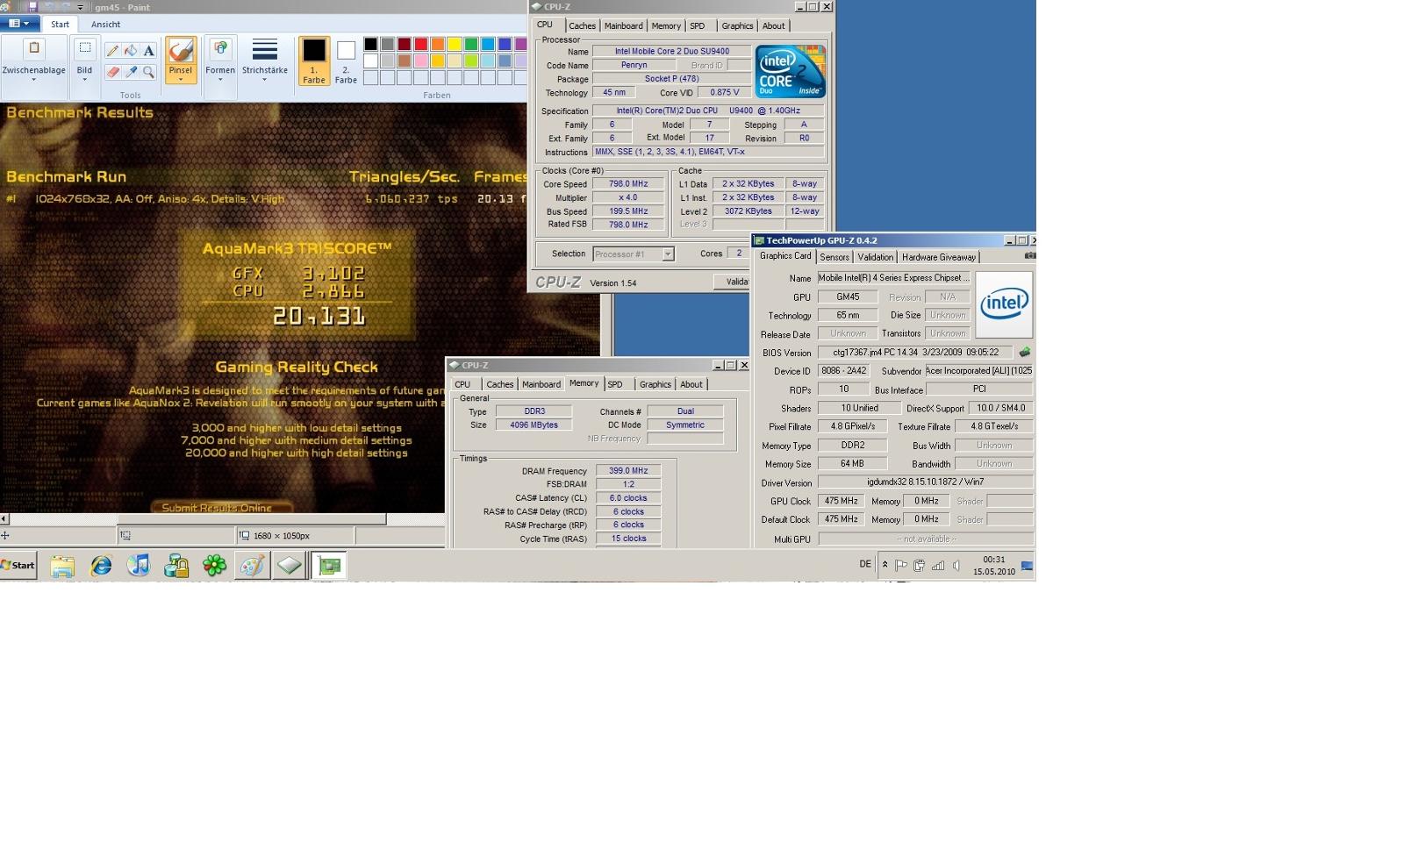Click the Action Center flag tray icon

point(901,566)
